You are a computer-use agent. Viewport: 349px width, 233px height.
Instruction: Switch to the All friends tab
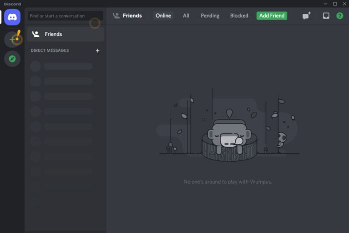[x=186, y=15]
